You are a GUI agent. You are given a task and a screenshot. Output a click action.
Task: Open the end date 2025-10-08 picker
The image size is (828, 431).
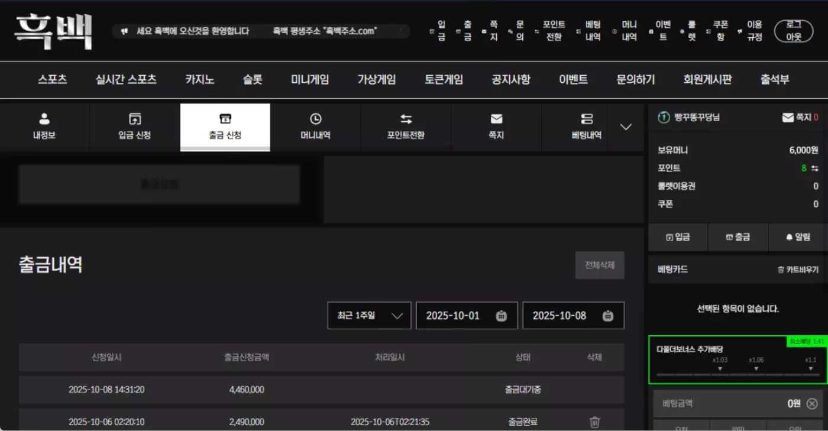click(607, 316)
